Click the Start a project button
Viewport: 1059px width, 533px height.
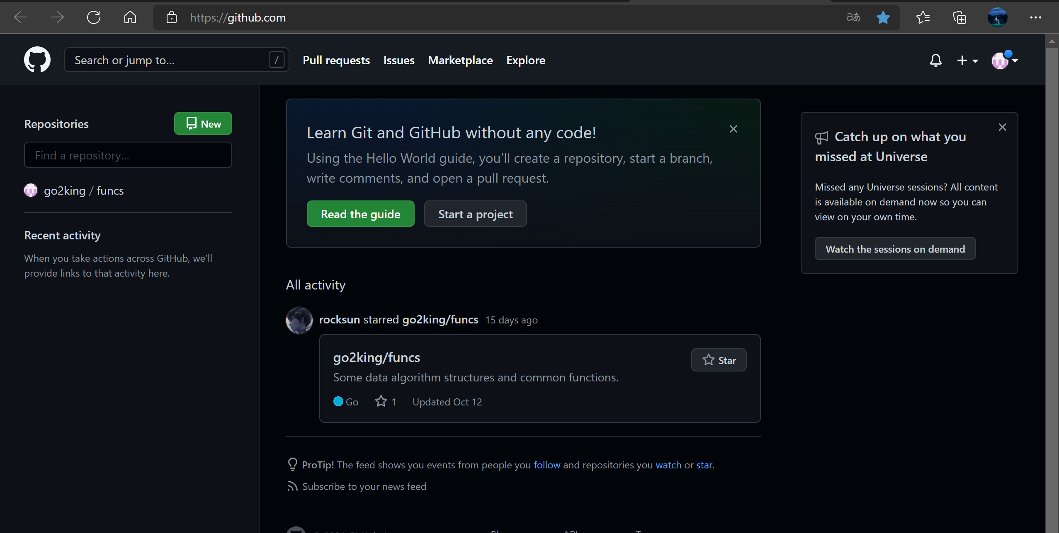pos(476,214)
